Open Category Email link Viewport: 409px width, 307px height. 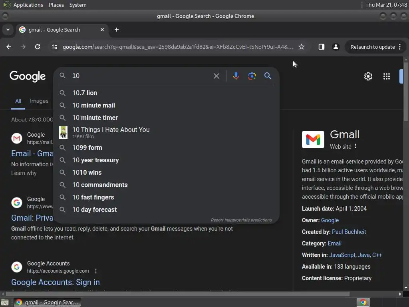pyautogui.click(x=334, y=243)
